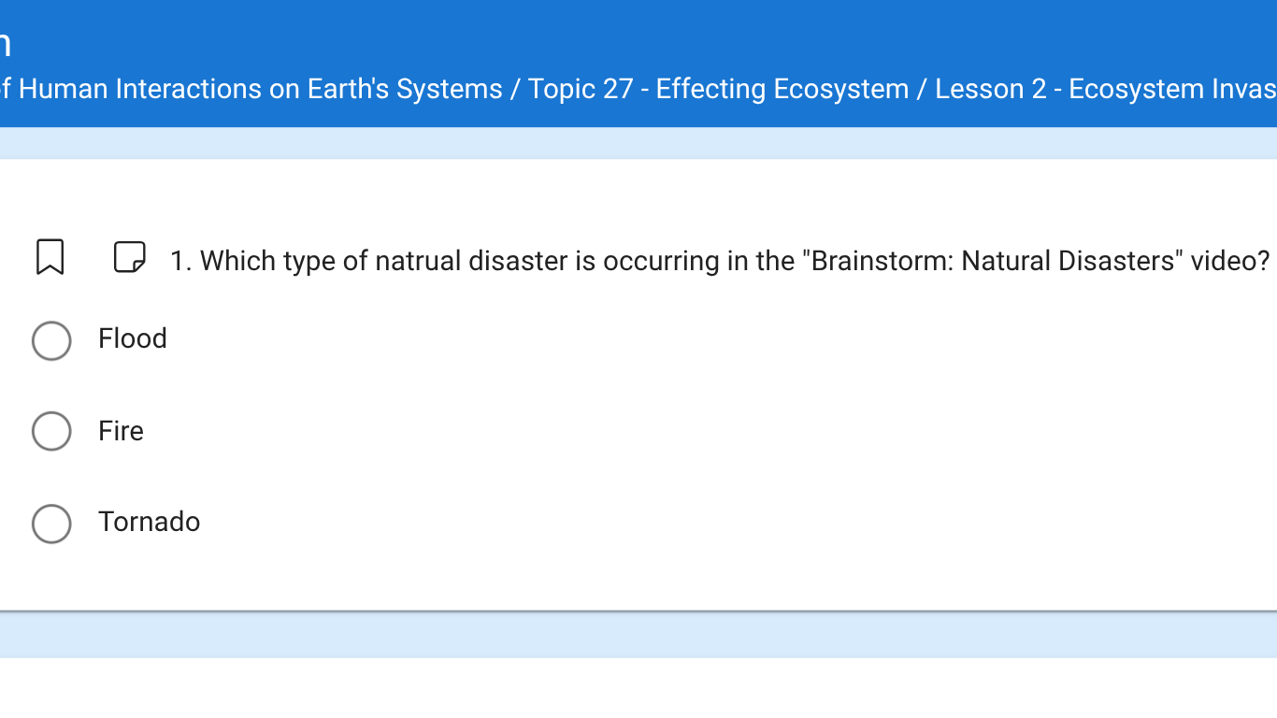Open the Lesson 2 - Ecosystem breadcrumb

(1106, 89)
